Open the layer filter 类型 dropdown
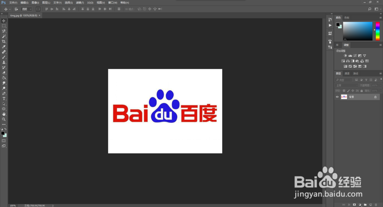Viewport: 383px width, 207px height. pos(344,80)
